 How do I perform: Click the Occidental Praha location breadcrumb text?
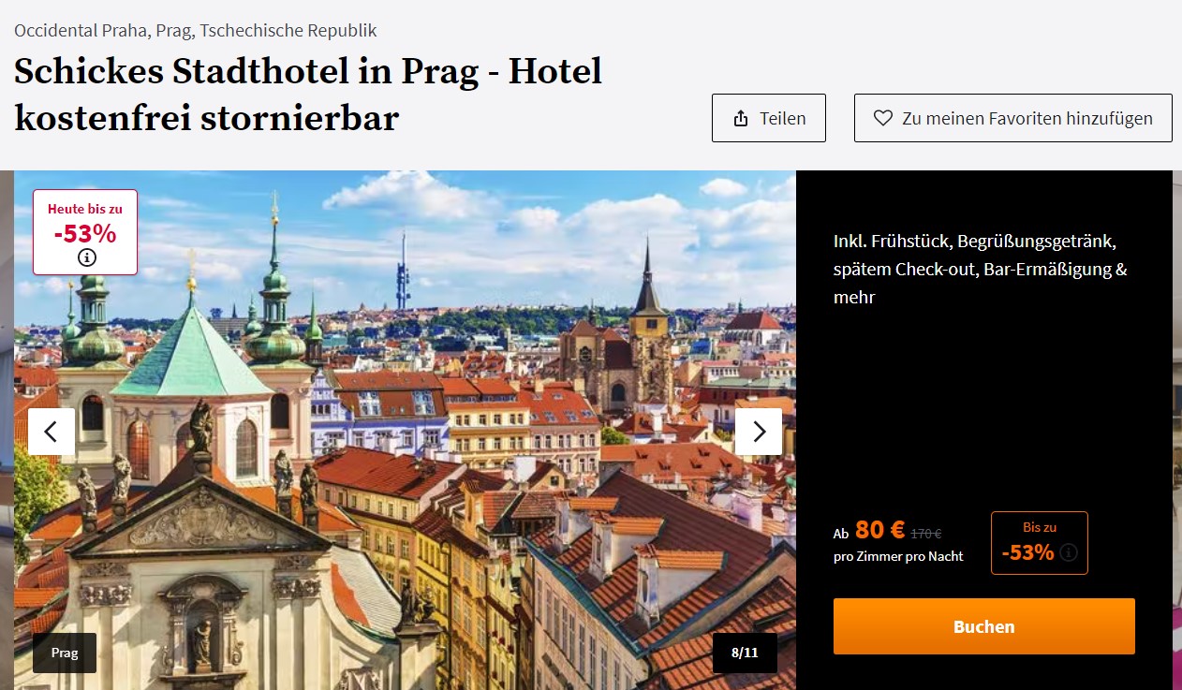click(x=196, y=30)
